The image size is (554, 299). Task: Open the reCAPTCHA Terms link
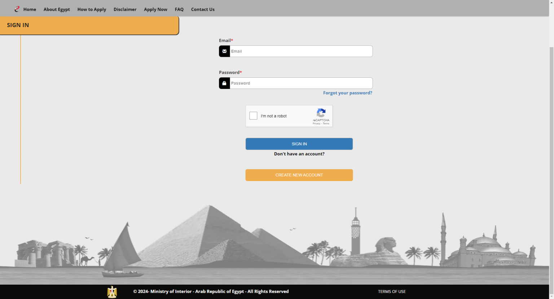point(326,123)
